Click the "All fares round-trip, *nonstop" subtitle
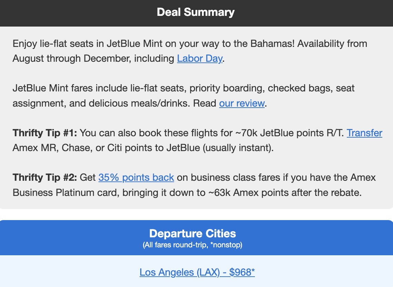Image resolution: width=393 pixels, height=287 pixels. (x=193, y=245)
